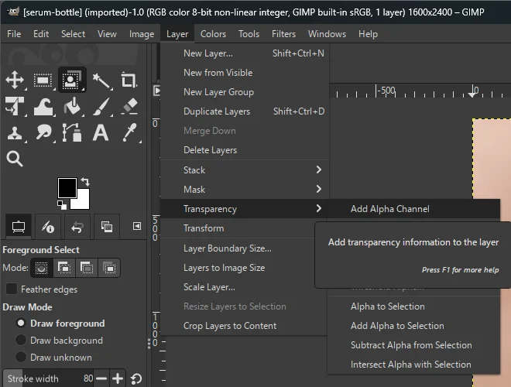This screenshot has width=511, height=387.
Task: Open the Device Status tab
Action: pos(48,227)
